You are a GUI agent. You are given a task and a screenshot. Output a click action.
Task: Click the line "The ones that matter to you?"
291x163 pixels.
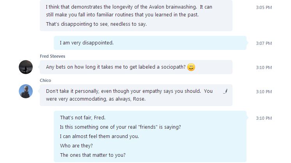pyautogui.click(x=92, y=155)
